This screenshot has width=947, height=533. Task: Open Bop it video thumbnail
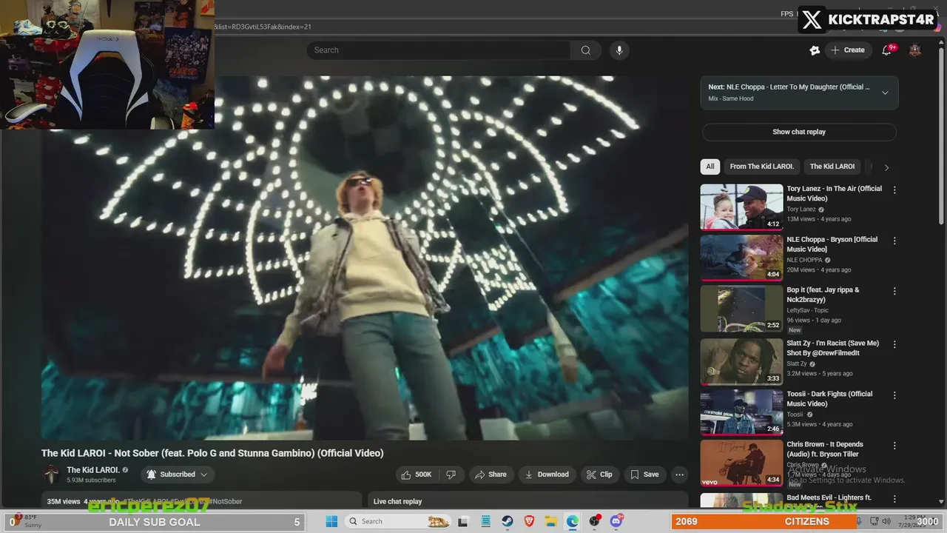tap(741, 309)
